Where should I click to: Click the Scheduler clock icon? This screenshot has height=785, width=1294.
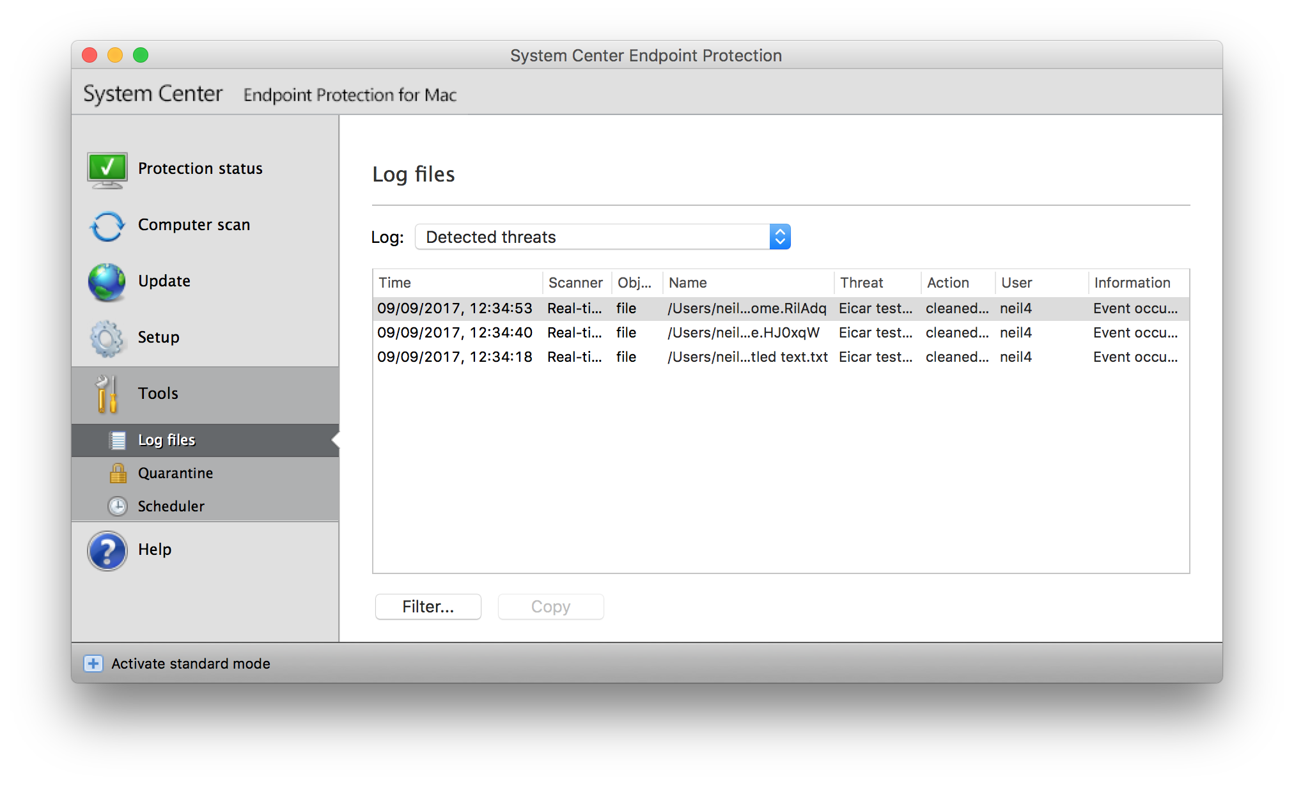point(118,506)
